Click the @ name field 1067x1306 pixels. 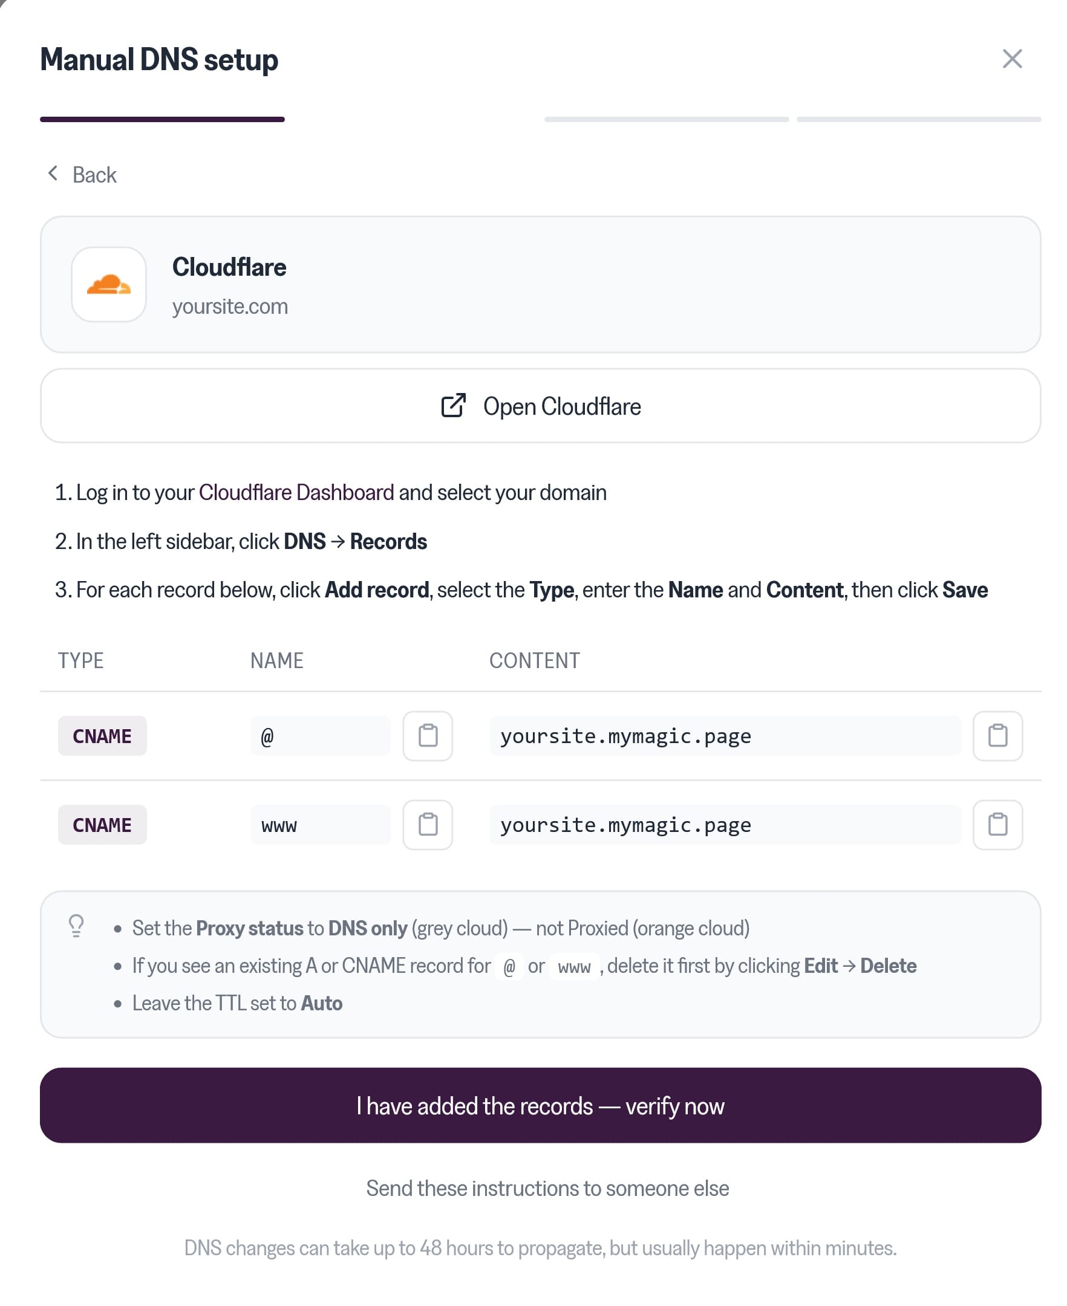pos(321,736)
